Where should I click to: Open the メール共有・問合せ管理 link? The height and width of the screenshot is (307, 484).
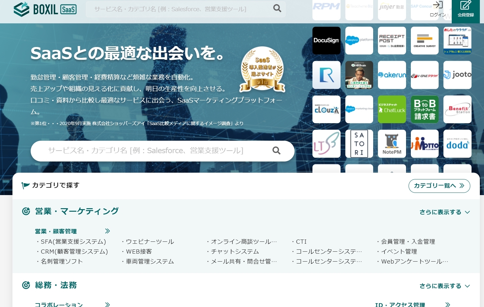click(244, 261)
